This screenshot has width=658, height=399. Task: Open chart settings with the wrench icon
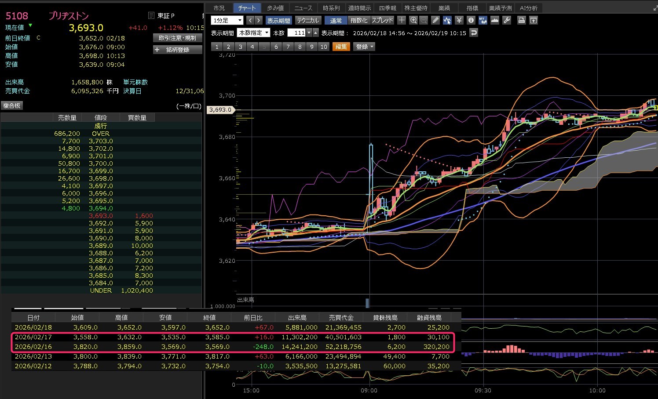pos(507,20)
